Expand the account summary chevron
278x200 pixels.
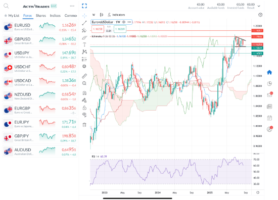pyautogui.click(x=259, y=6)
